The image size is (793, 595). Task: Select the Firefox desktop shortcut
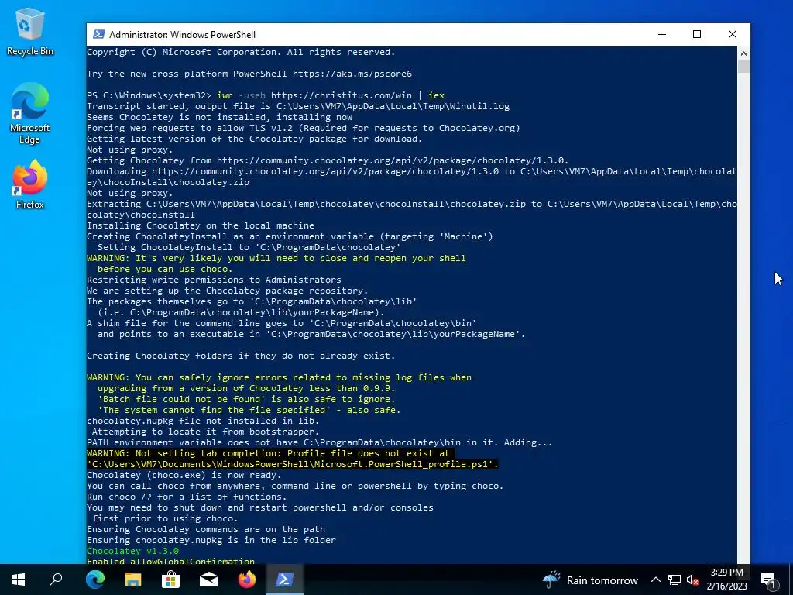coord(29,184)
